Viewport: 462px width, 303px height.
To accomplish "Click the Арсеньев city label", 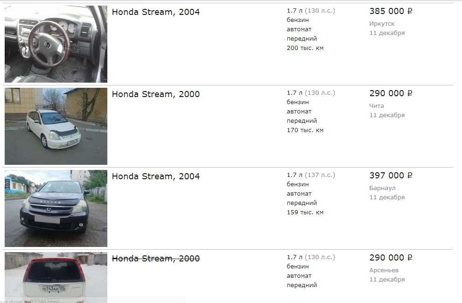I will coord(384,270).
